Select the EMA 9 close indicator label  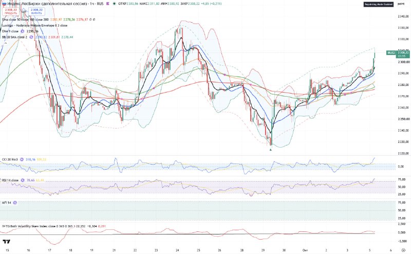coord(10,31)
